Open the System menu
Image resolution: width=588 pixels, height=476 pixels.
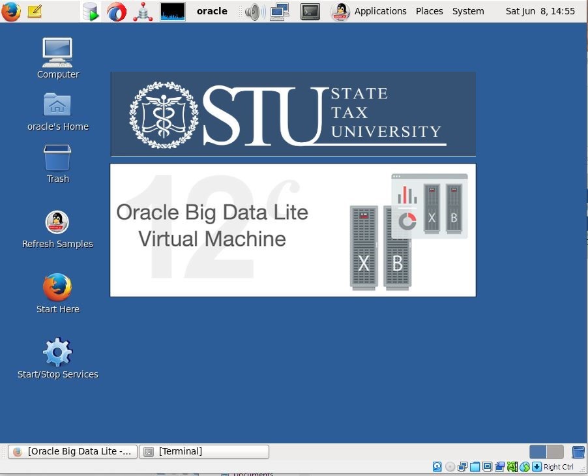click(468, 11)
